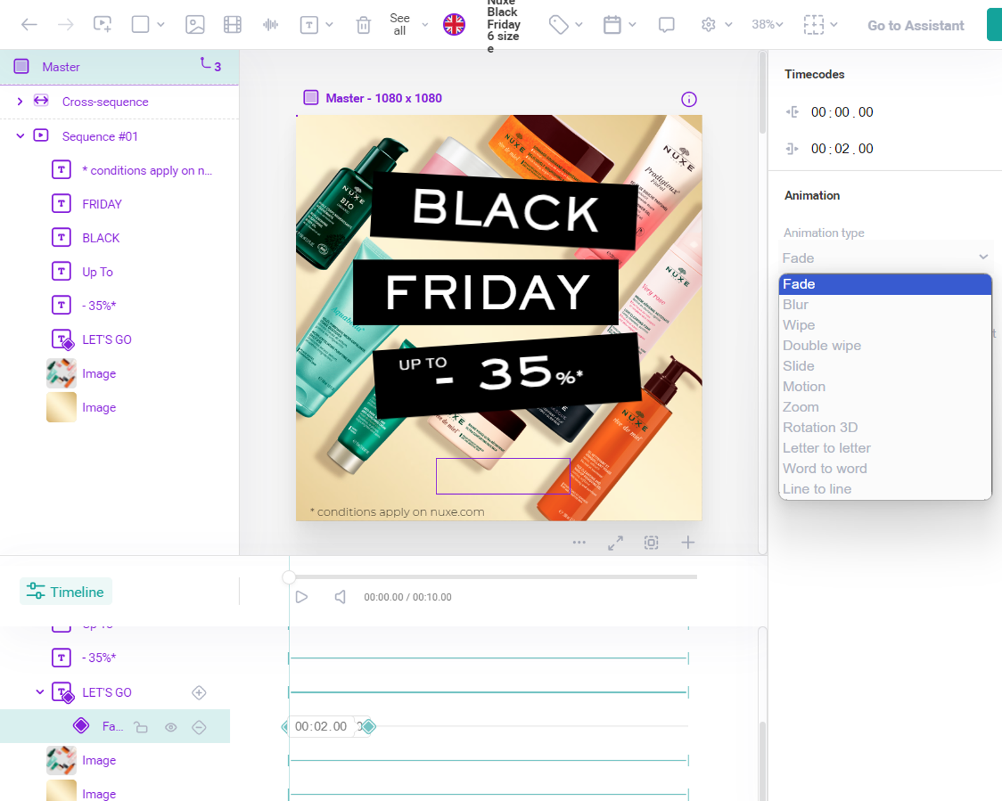Open the calendar dropdown arrow

pyautogui.click(x=632, y=25)
